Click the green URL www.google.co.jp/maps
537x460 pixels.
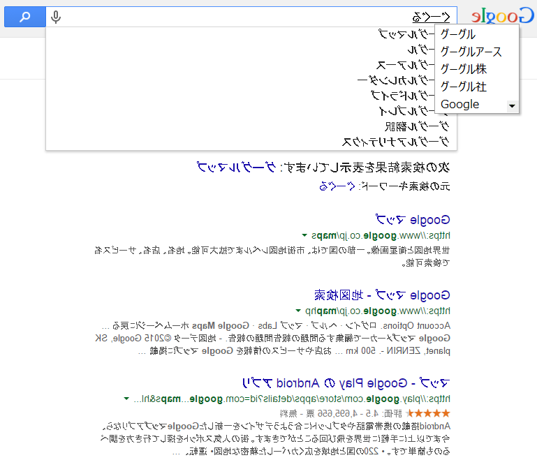click(381, 235)
